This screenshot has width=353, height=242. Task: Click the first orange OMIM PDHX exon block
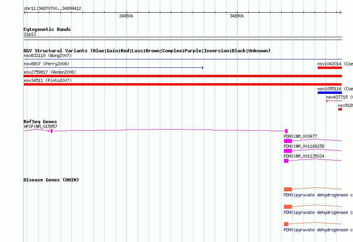(288, 189)
